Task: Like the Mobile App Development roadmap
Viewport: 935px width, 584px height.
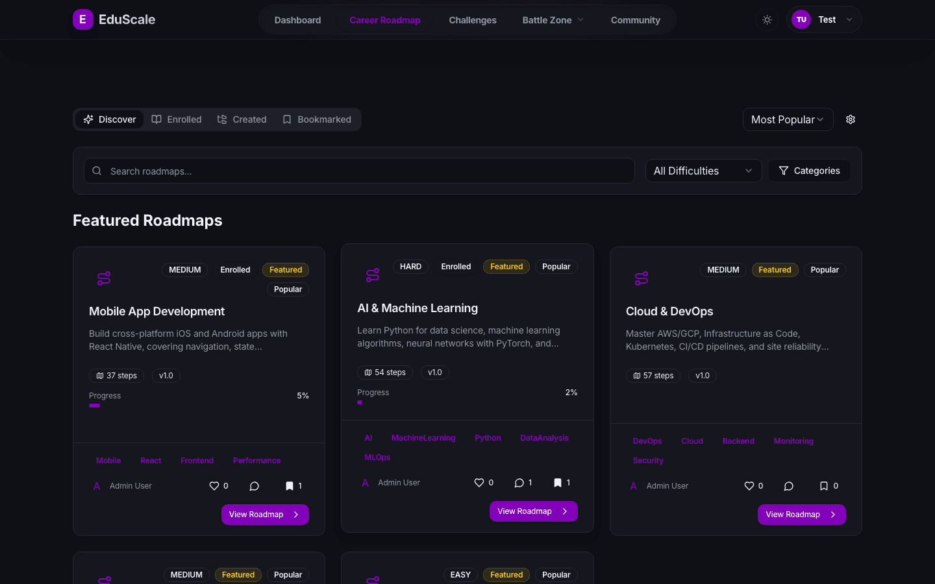Action: (x=214, y=485)
